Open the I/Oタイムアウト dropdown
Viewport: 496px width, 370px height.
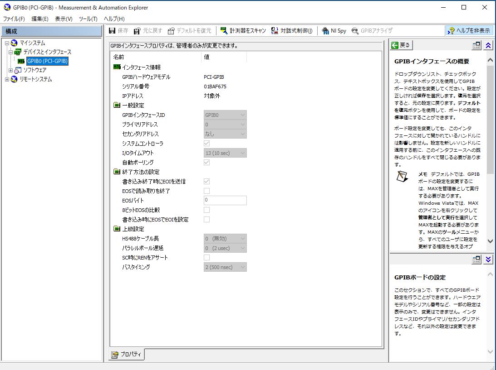coord(225,153)
